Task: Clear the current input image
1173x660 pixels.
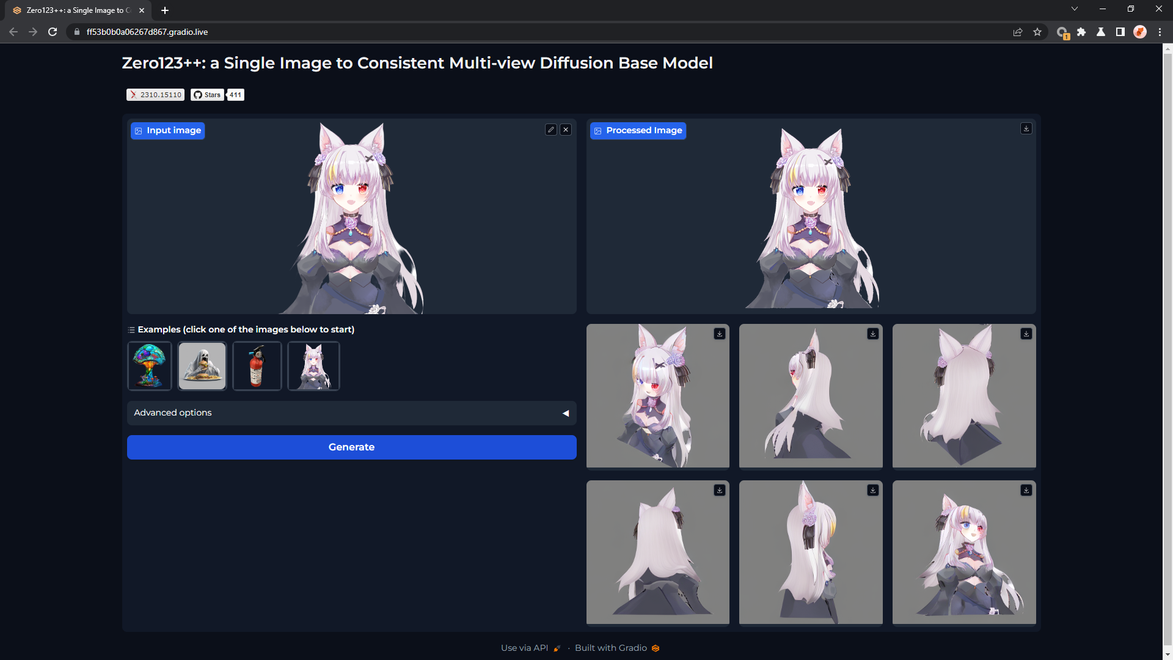Action: (x=566, y=130)
